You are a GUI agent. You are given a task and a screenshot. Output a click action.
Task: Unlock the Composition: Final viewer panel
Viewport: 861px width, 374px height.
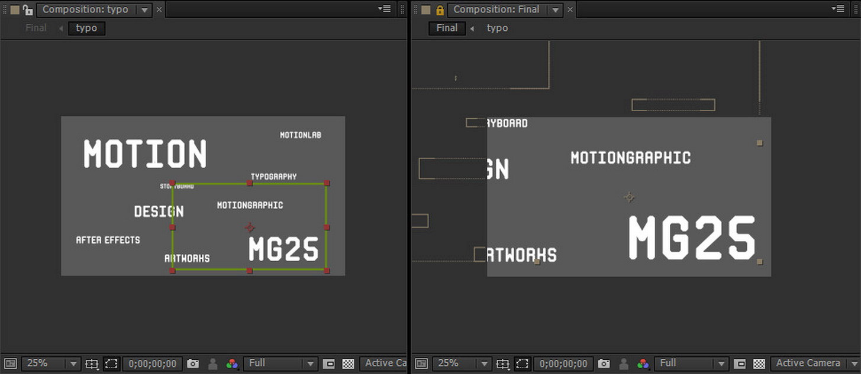439,9
